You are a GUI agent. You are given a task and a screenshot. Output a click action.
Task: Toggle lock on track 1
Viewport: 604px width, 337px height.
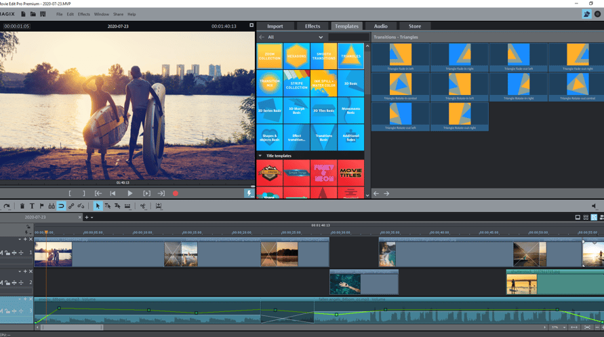coord(7,253)
